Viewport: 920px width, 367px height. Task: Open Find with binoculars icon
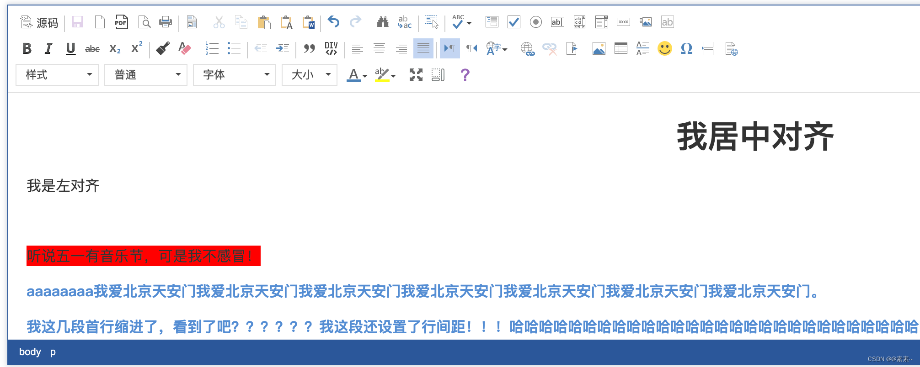pos(383,22)
